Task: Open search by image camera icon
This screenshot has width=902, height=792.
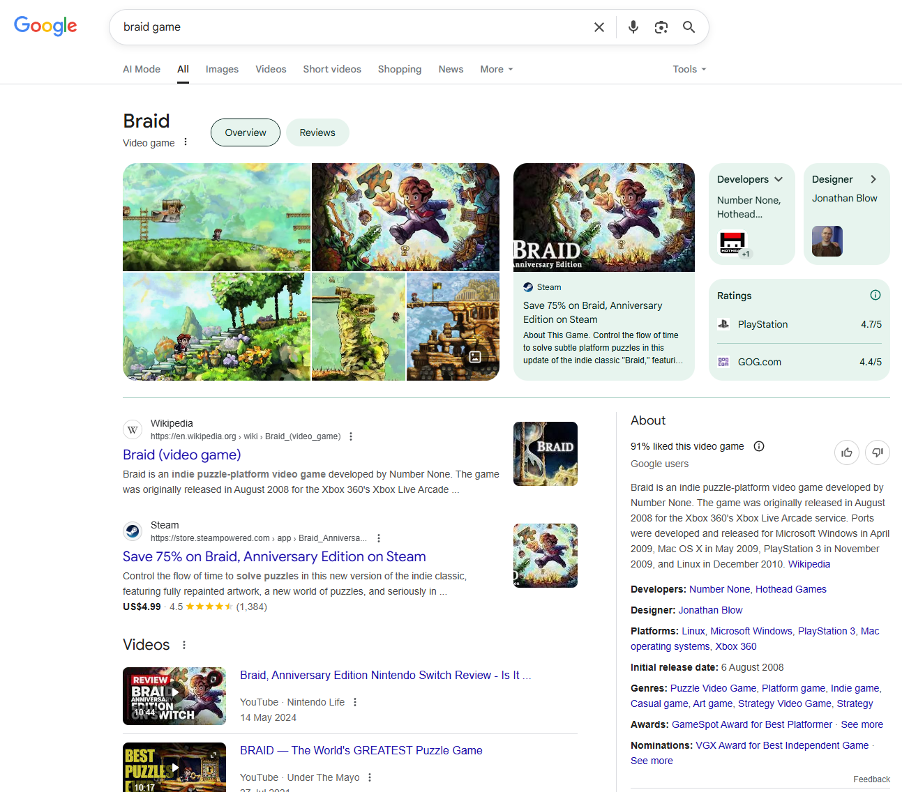Action: pyautogui.click(x=661, y=27)
